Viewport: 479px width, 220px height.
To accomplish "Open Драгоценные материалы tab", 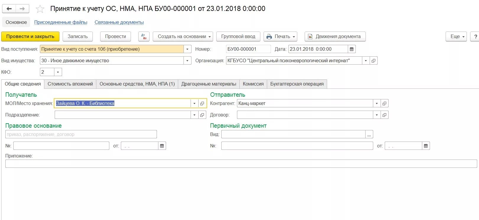I will [209, 84].
